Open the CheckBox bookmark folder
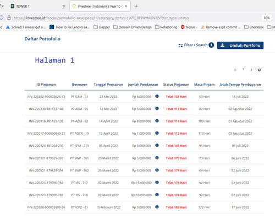Screen dimensions: 275x222 click(254, 27)
